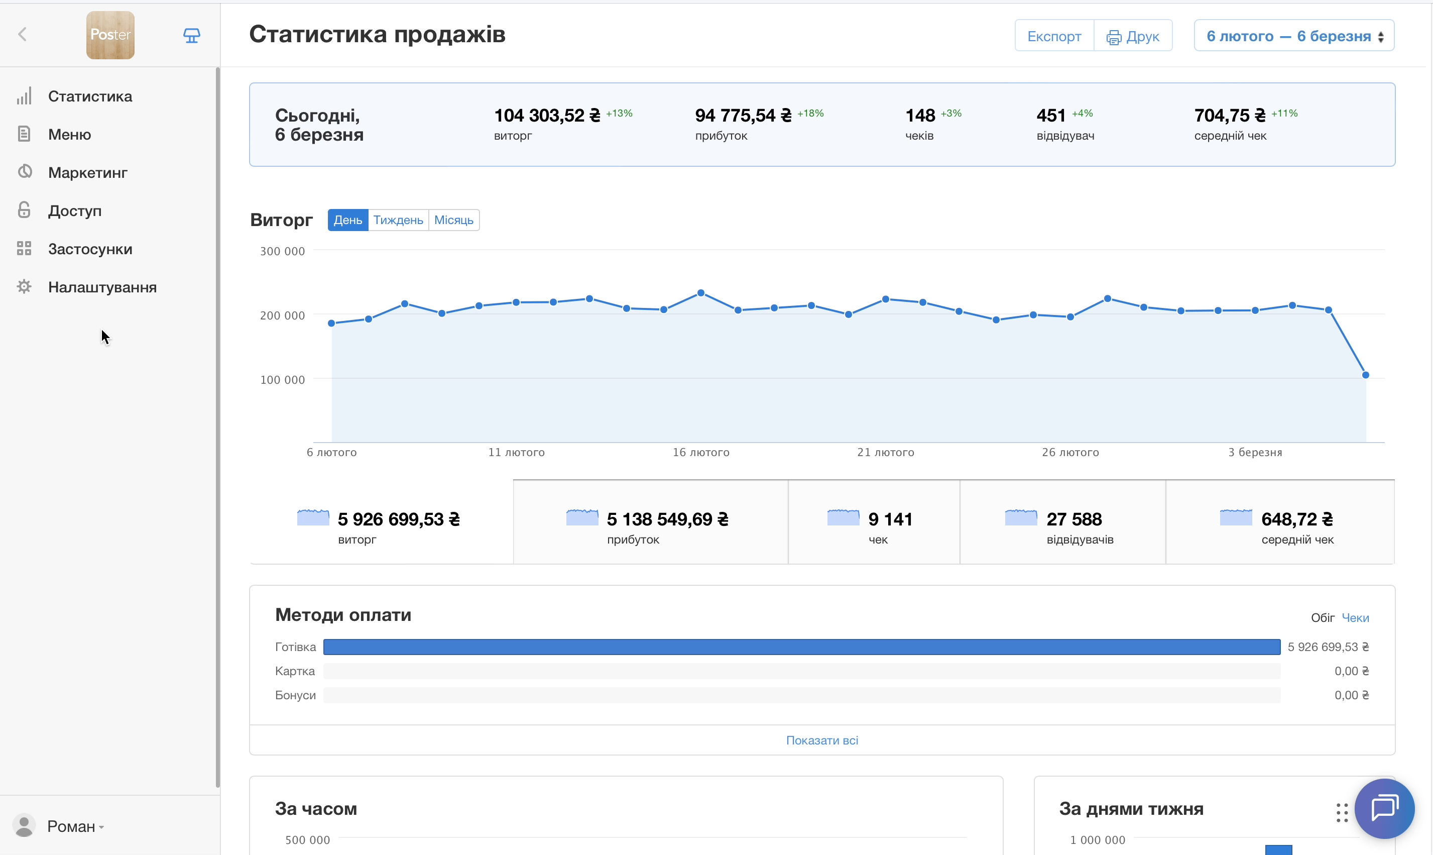Open the POS terminal icon
Image resolution: width=1433 pixels, height=855 pixels.
(x=192, y=36)
